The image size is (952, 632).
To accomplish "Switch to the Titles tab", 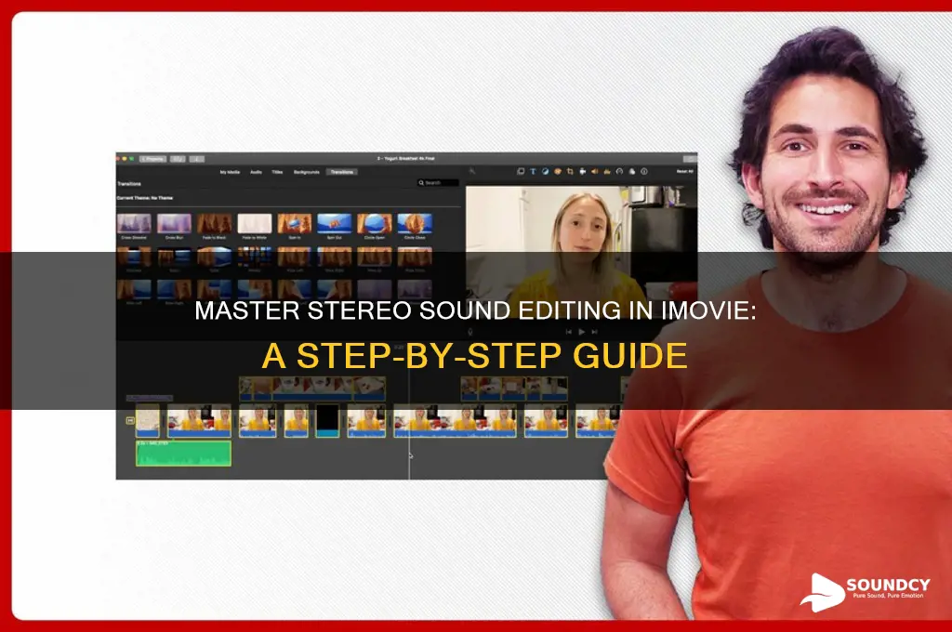I will (x=277, y=173).
